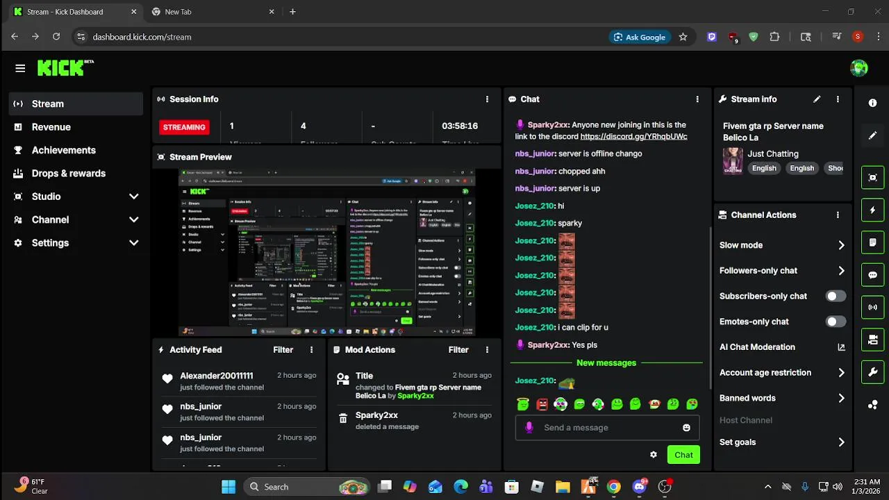Click the pencil icon in right rail
The width and height of the screenshot is (889, 500).
tap(873, 135)
